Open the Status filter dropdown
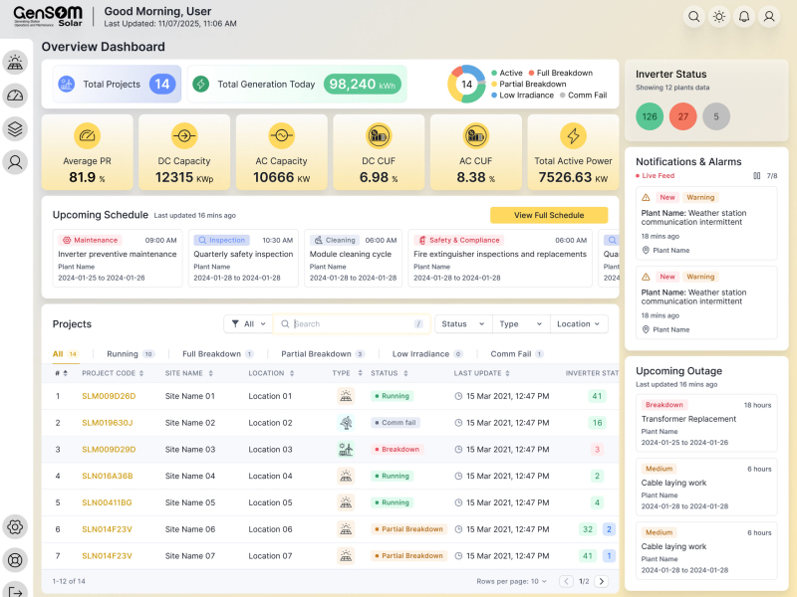This screenshot has height=597, width=797. pyautogui.click(x=463, y=324)
